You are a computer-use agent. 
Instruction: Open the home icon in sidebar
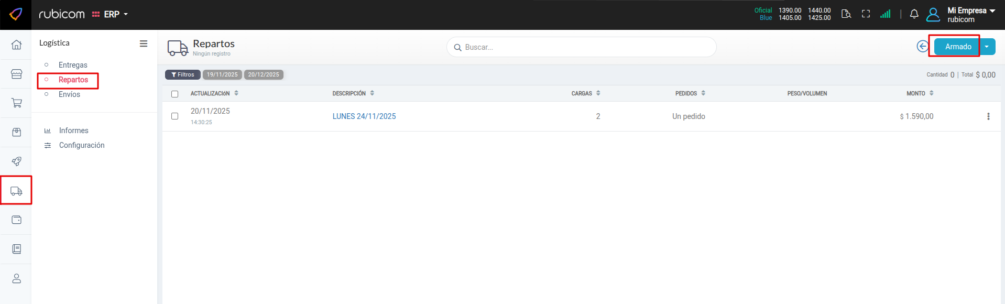pos(16,45)
